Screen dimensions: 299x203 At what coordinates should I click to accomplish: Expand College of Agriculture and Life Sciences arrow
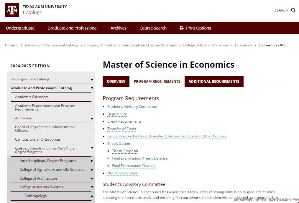[92, 170]
